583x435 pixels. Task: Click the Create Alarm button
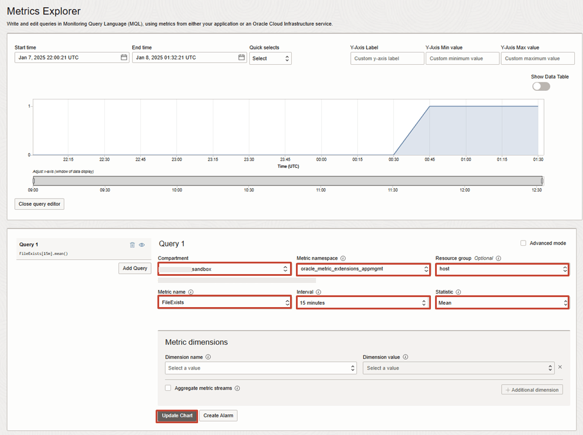pyautogui.click(x=218, y=416)
